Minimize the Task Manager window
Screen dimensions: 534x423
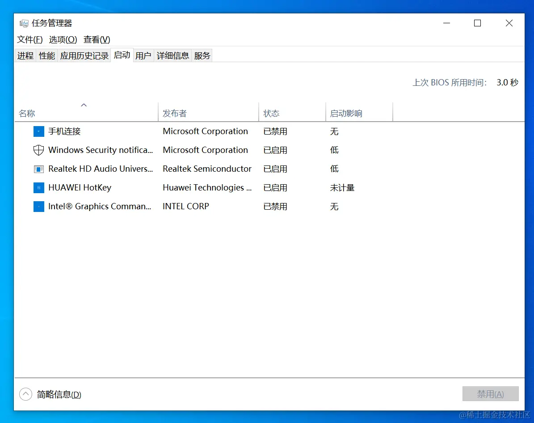click(x=446, y=23)
